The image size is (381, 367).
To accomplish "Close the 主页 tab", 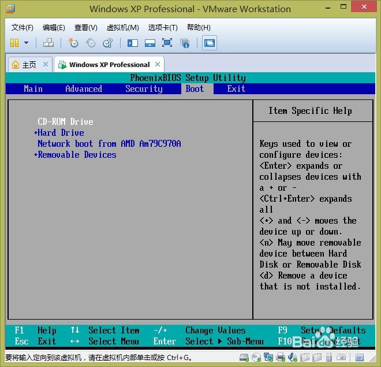I will pyautogui.click(x=46, y=65).
